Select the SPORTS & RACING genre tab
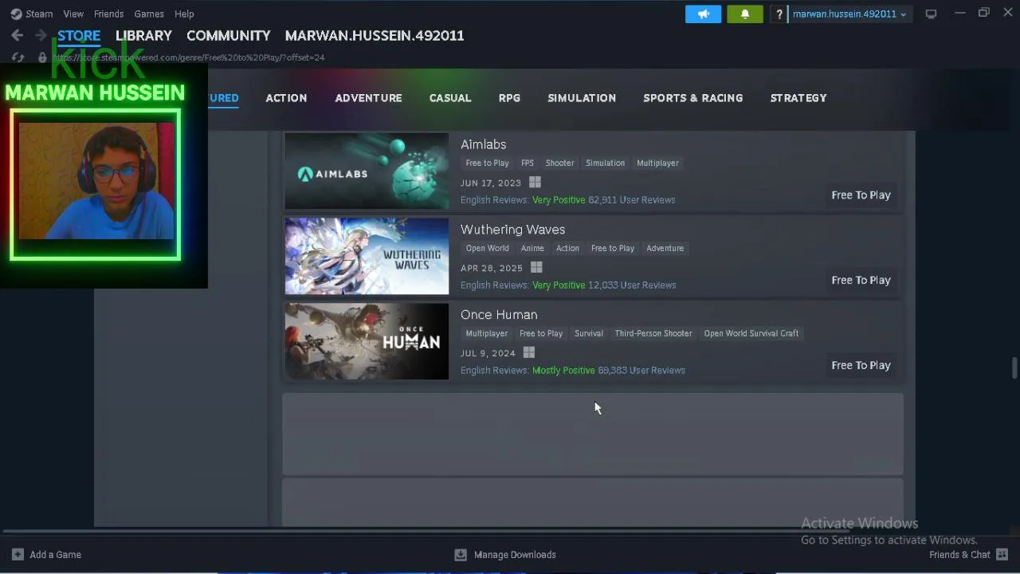This screenshot has height=574, width=1020. [x=693, y=97]
